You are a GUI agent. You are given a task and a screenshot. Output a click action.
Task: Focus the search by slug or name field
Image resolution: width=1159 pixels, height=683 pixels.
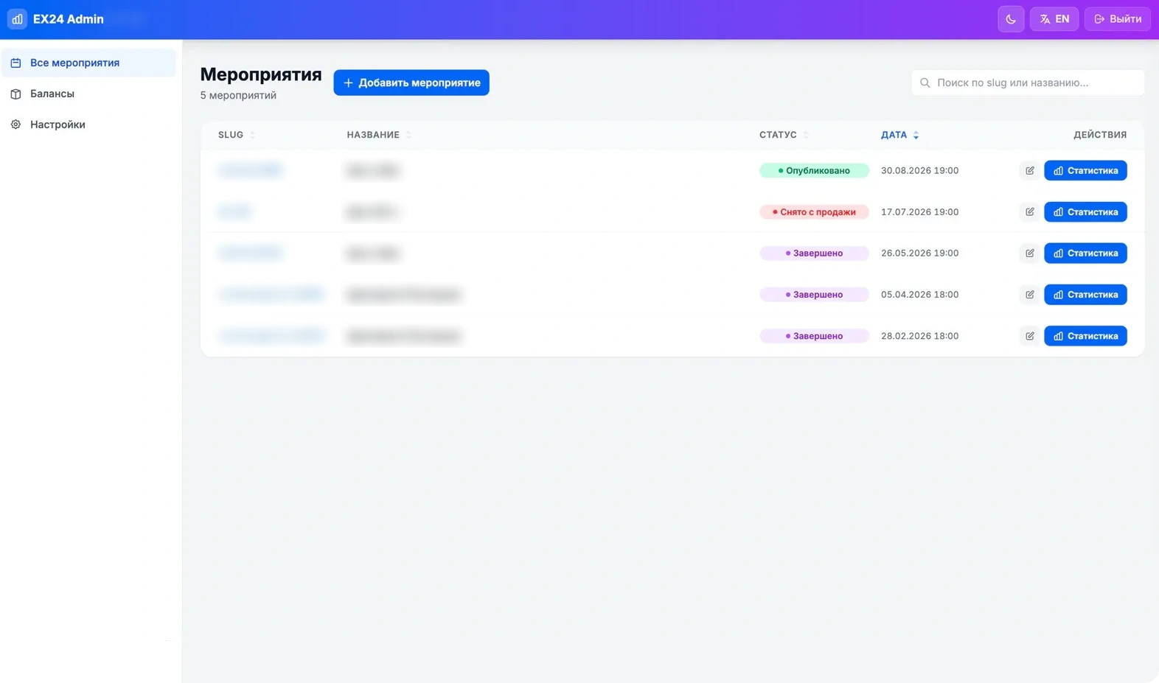tap(1028, 83)
